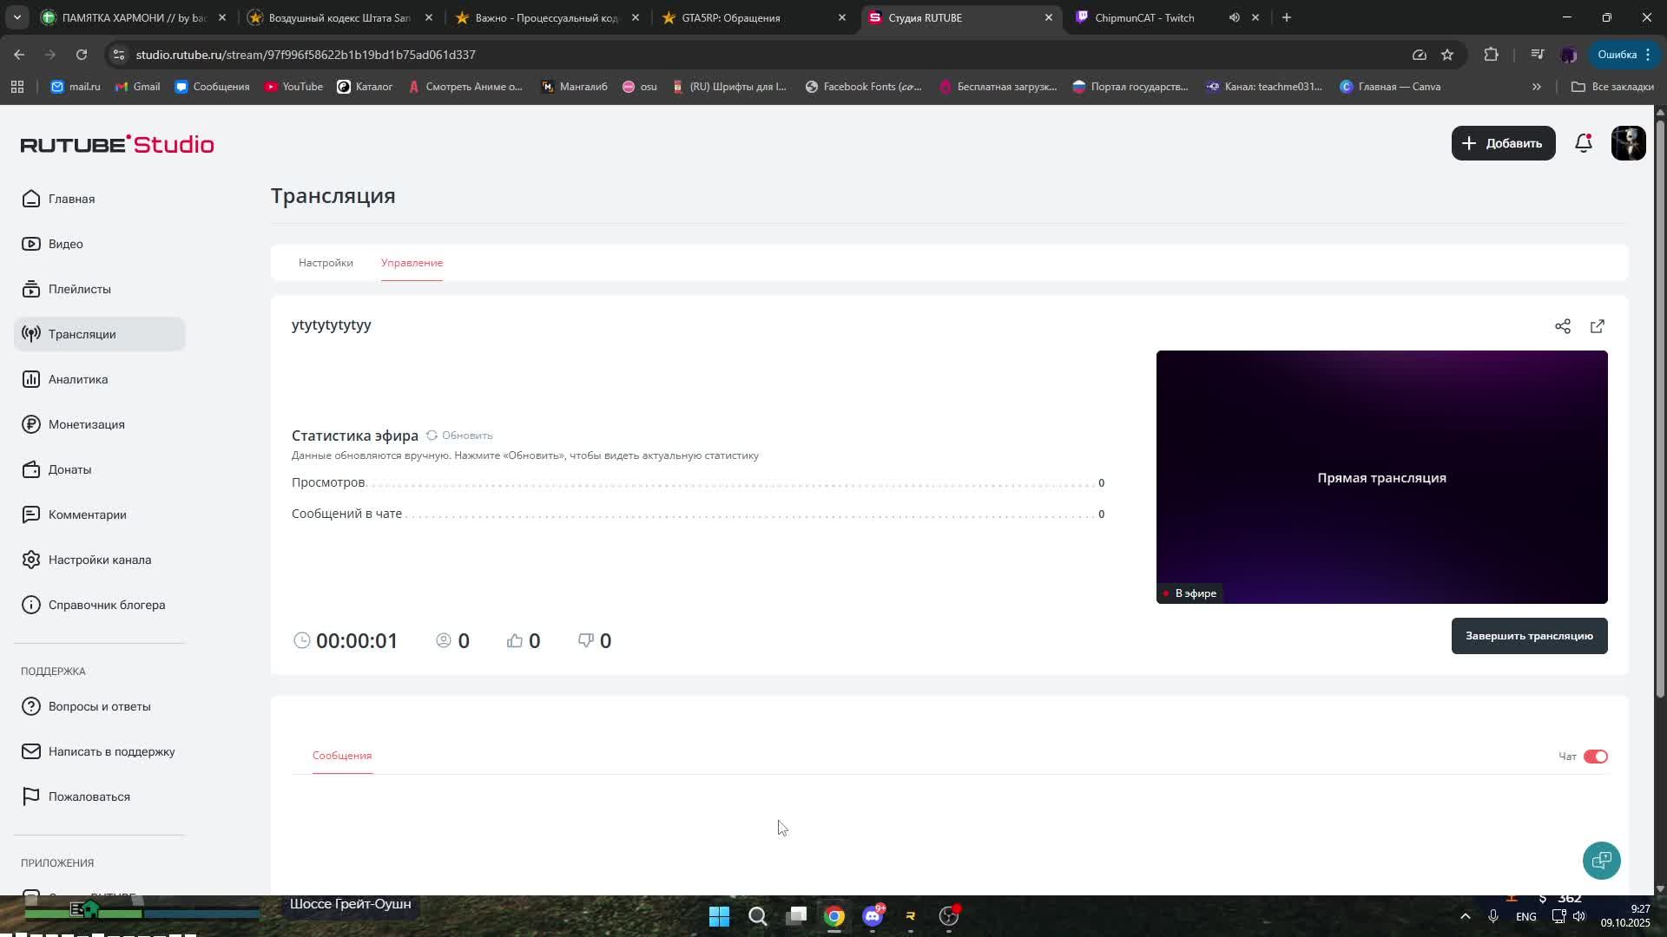Screen dimensions: 1667x937
Task: Disable the Чат toggle
Action: pyautogui.click(x=1595, y=757)
